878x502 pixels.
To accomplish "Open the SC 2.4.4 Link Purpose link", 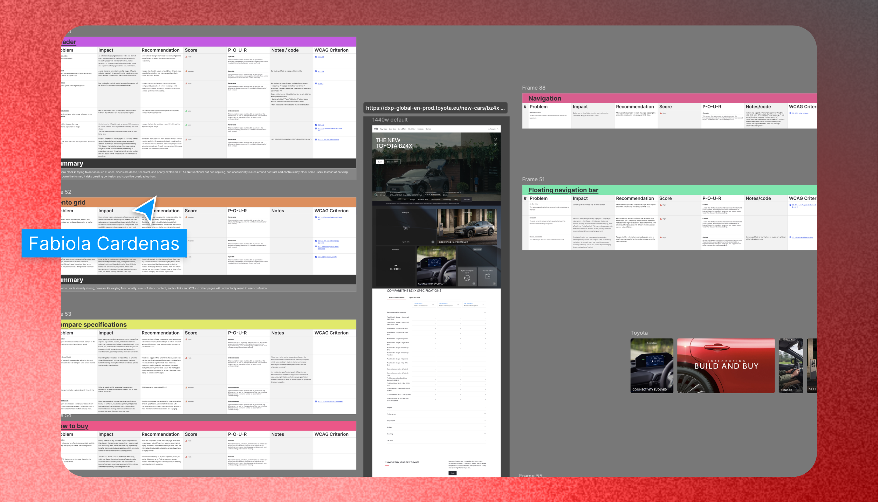I will pos(804,206).
